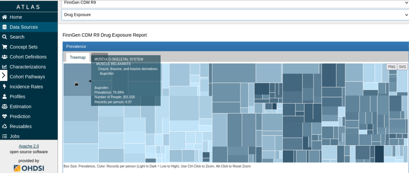Click the "FinnGen CDM R9 Drug Exposure Report" heading

[105, 35]
